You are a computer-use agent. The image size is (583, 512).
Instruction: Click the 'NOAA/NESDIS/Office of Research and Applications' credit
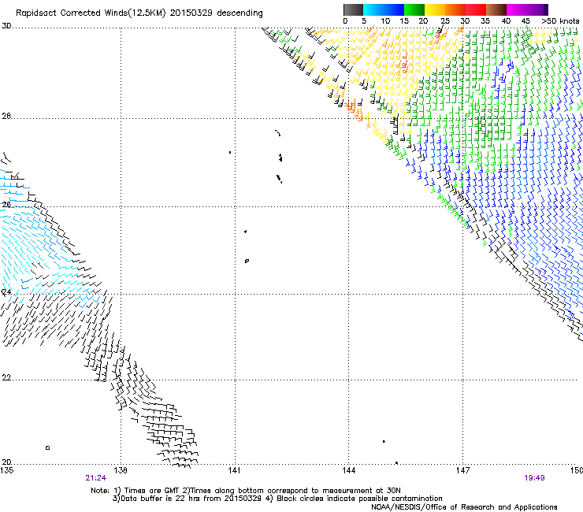(464, 507)
